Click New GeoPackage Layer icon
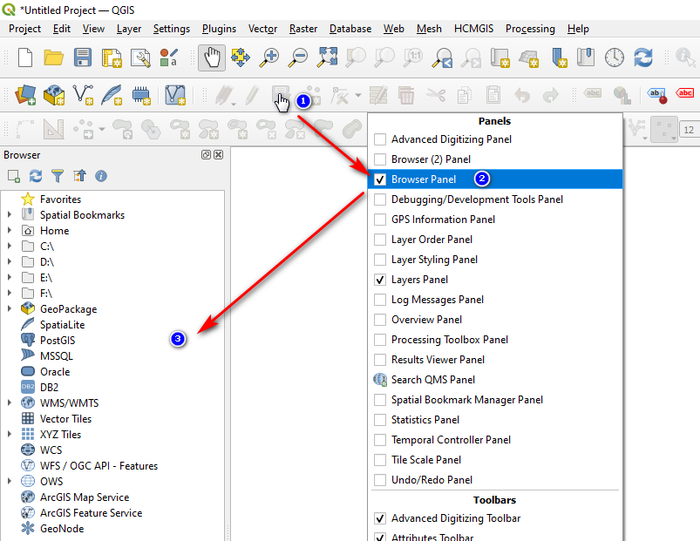Image resolution: width=700 pixels, height=541 pixels. click(x=54, y=95)
